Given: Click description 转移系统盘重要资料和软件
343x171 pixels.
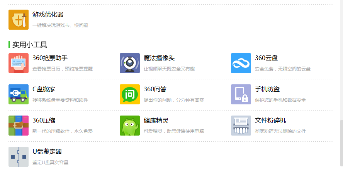Looking at the screenshot, I should [60, 100].
